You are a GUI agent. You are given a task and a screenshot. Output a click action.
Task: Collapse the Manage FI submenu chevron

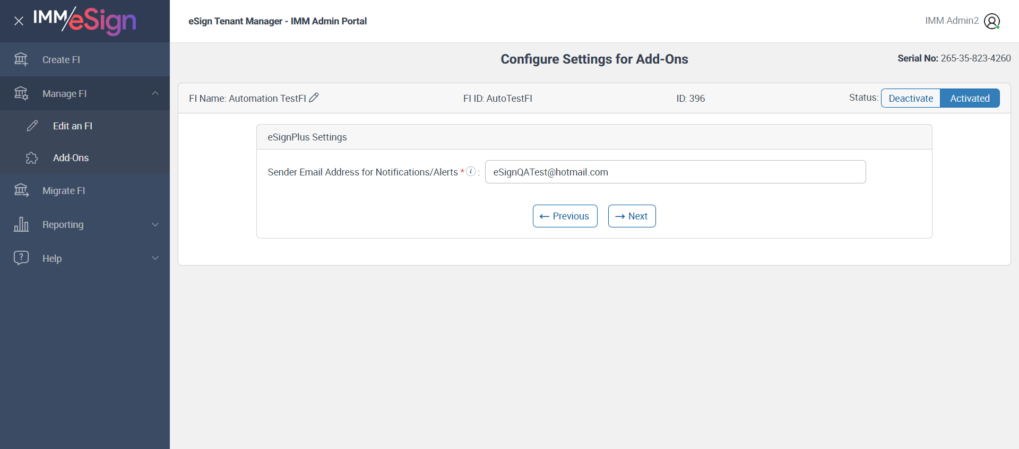(x=155, y=93)
